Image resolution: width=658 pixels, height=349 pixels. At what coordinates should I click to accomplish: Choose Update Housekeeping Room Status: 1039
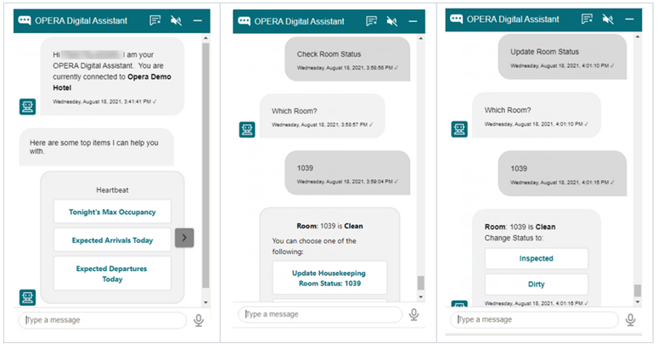[329, 279]
